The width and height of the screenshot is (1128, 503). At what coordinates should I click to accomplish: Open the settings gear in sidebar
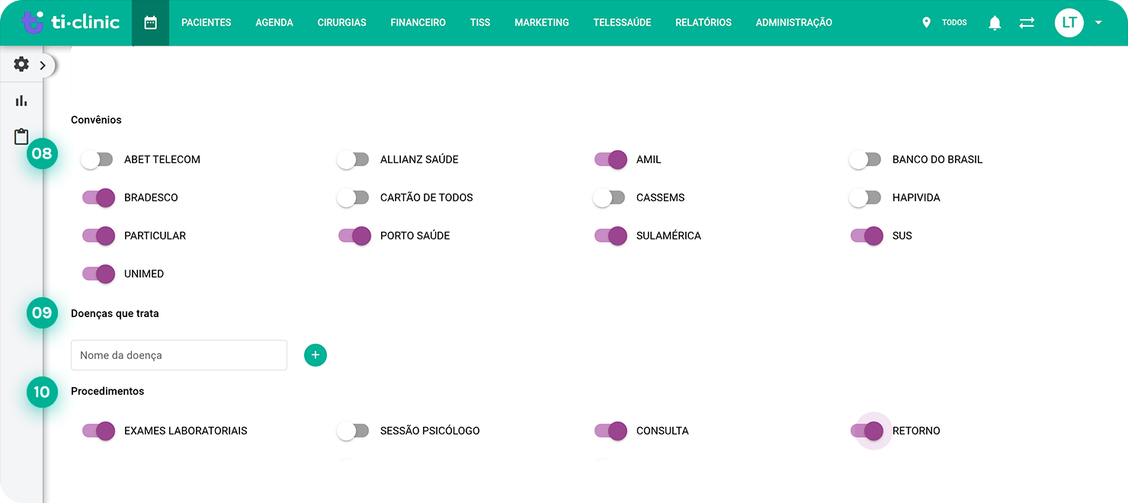21,65
